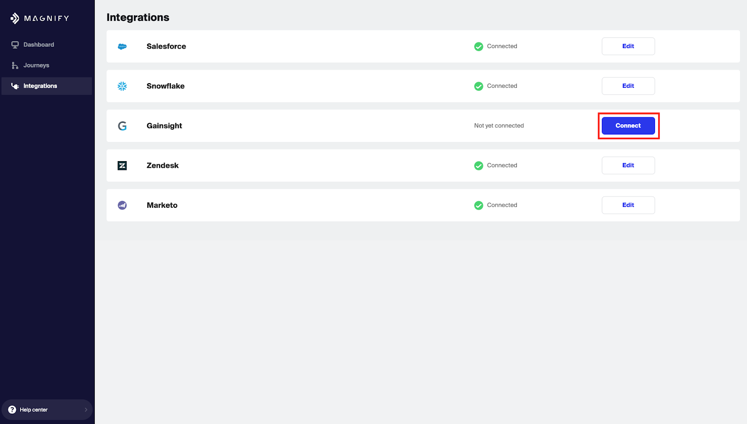Image resolution: width=747 pixels, height=424 pixels.
Task: Click Gainsight 'Not yet connected' status
Action: (499, 126)
